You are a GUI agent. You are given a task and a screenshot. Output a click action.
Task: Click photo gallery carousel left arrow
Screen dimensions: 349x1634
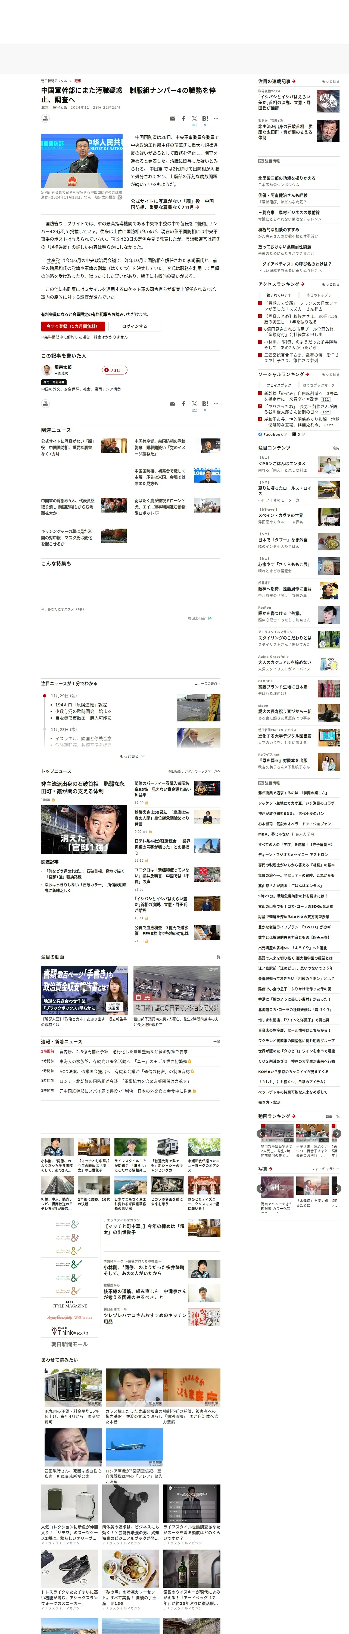click(x=261, y=1189)
